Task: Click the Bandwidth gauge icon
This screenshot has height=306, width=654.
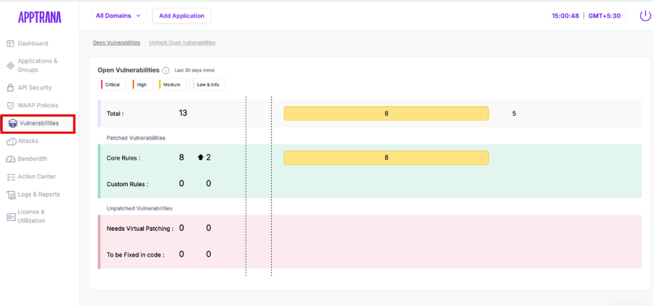Action: 10,159
